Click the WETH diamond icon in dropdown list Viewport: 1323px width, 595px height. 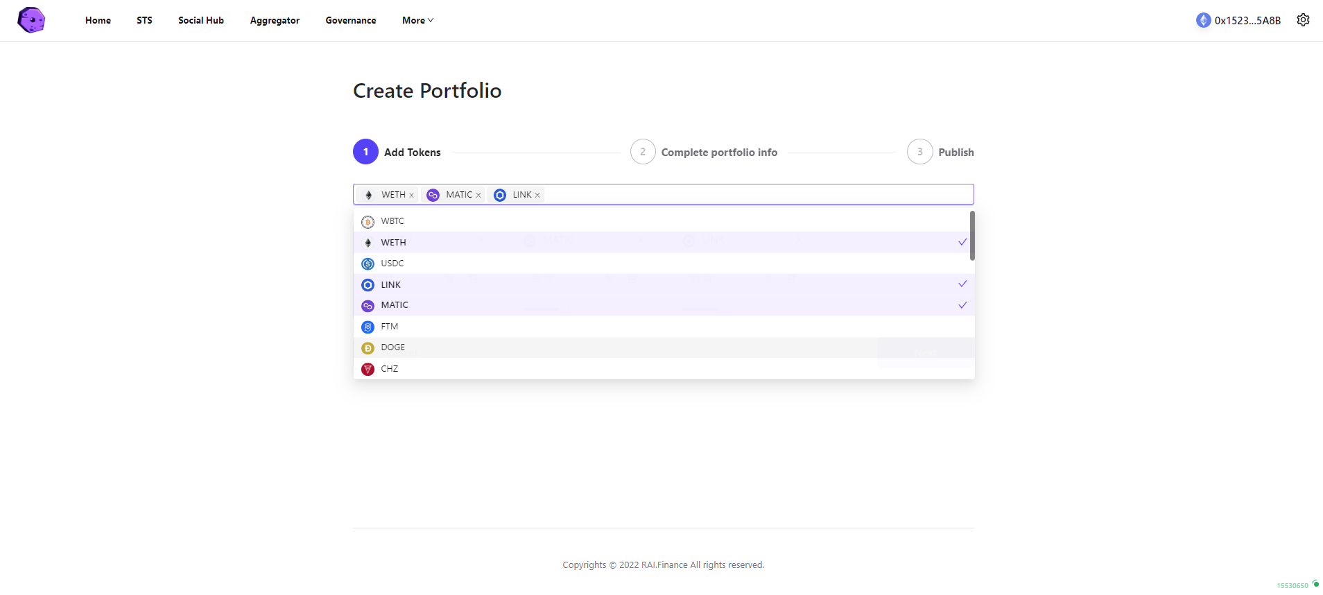(367, 243)
